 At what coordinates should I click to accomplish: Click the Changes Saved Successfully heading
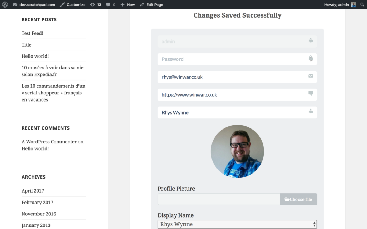click(237, 15)
